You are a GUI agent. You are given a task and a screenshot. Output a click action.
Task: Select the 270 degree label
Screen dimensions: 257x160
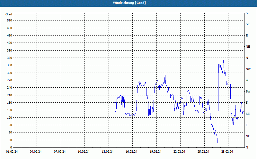(x=10, y=80)
